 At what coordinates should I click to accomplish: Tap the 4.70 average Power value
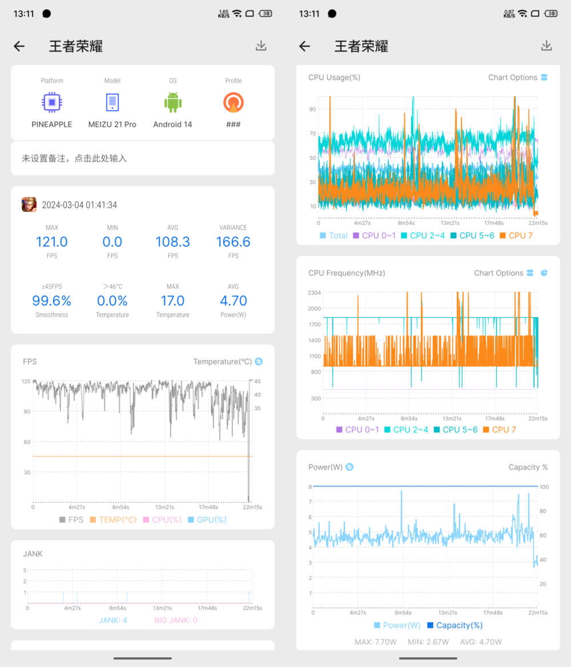pyautogui.click(x=233, y=301)
